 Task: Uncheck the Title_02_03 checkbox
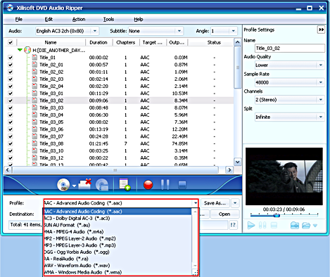(11, 79)
